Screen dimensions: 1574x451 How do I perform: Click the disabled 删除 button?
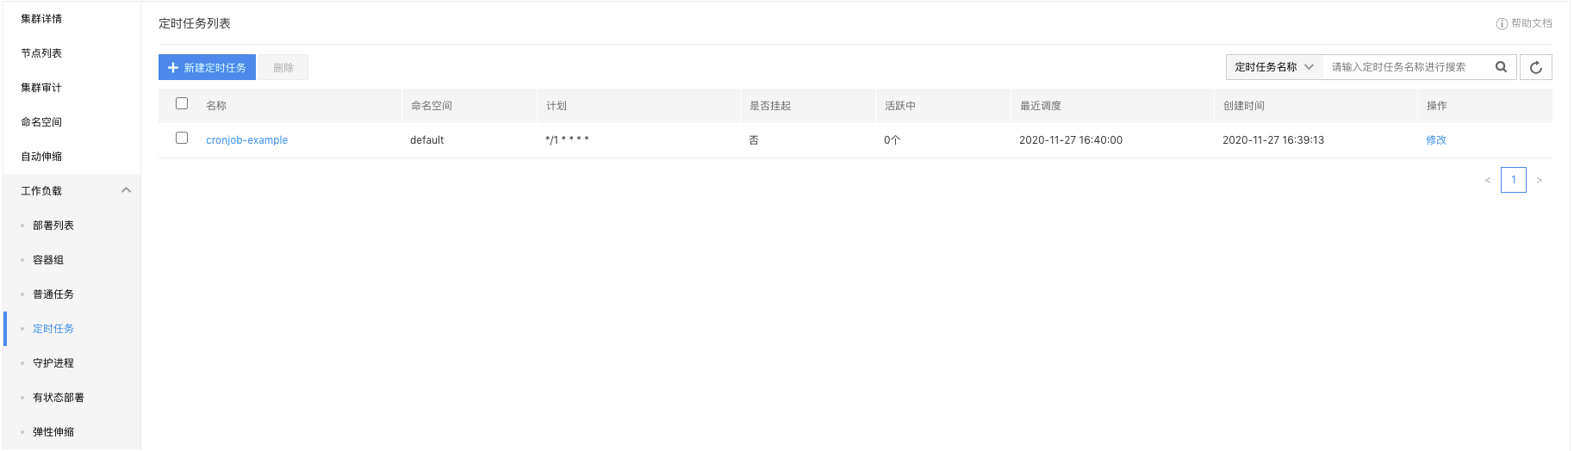coord(283,67)
